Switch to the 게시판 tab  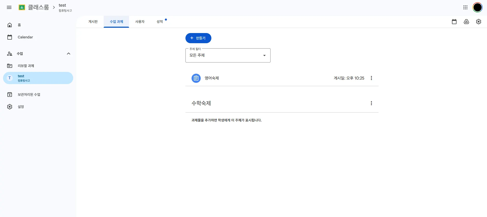[93, 22]
